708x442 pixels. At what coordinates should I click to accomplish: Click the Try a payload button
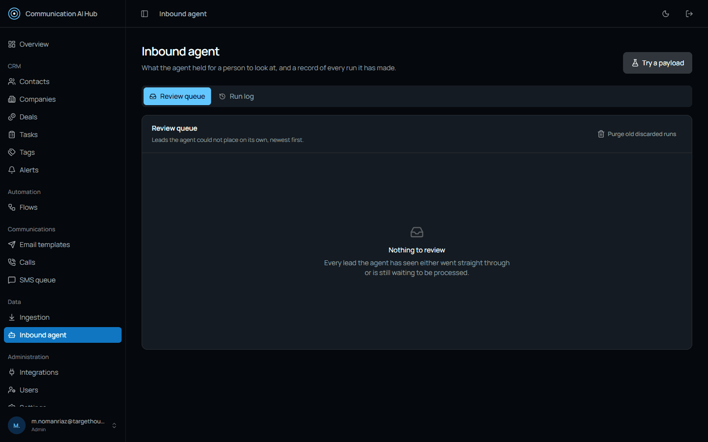[x=657, y=63]
